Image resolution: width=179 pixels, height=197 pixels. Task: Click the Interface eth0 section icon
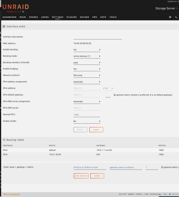tap(4, 26)
